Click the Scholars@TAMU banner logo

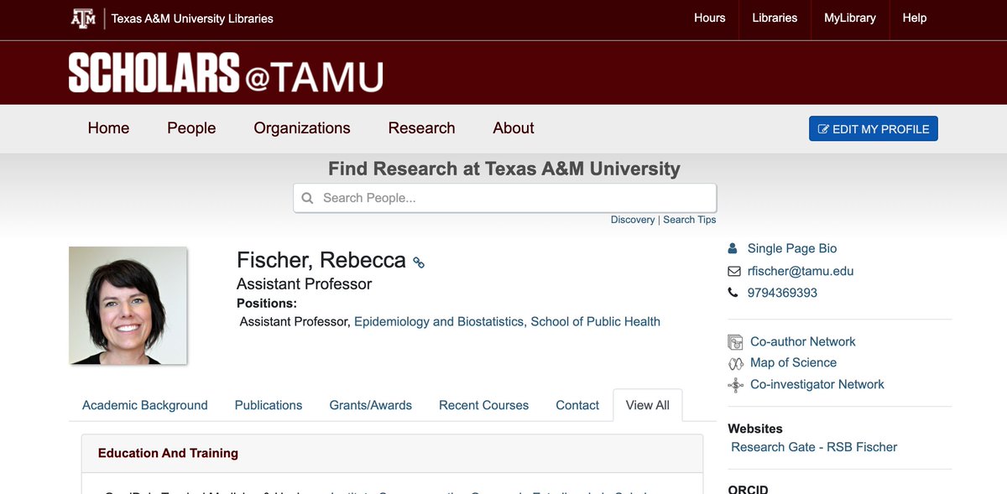(227, 73)
